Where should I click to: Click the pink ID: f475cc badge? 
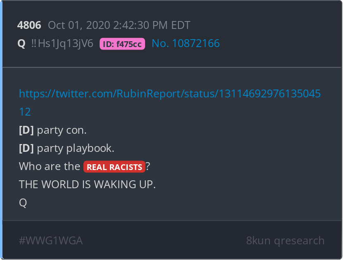[x=122, y=44]
